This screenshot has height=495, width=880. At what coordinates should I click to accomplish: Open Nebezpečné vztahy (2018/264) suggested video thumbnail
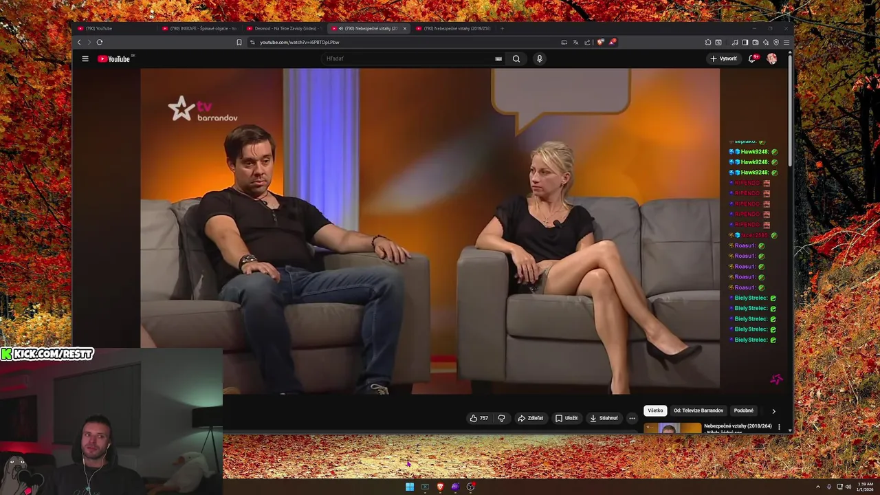coord(672,428)
